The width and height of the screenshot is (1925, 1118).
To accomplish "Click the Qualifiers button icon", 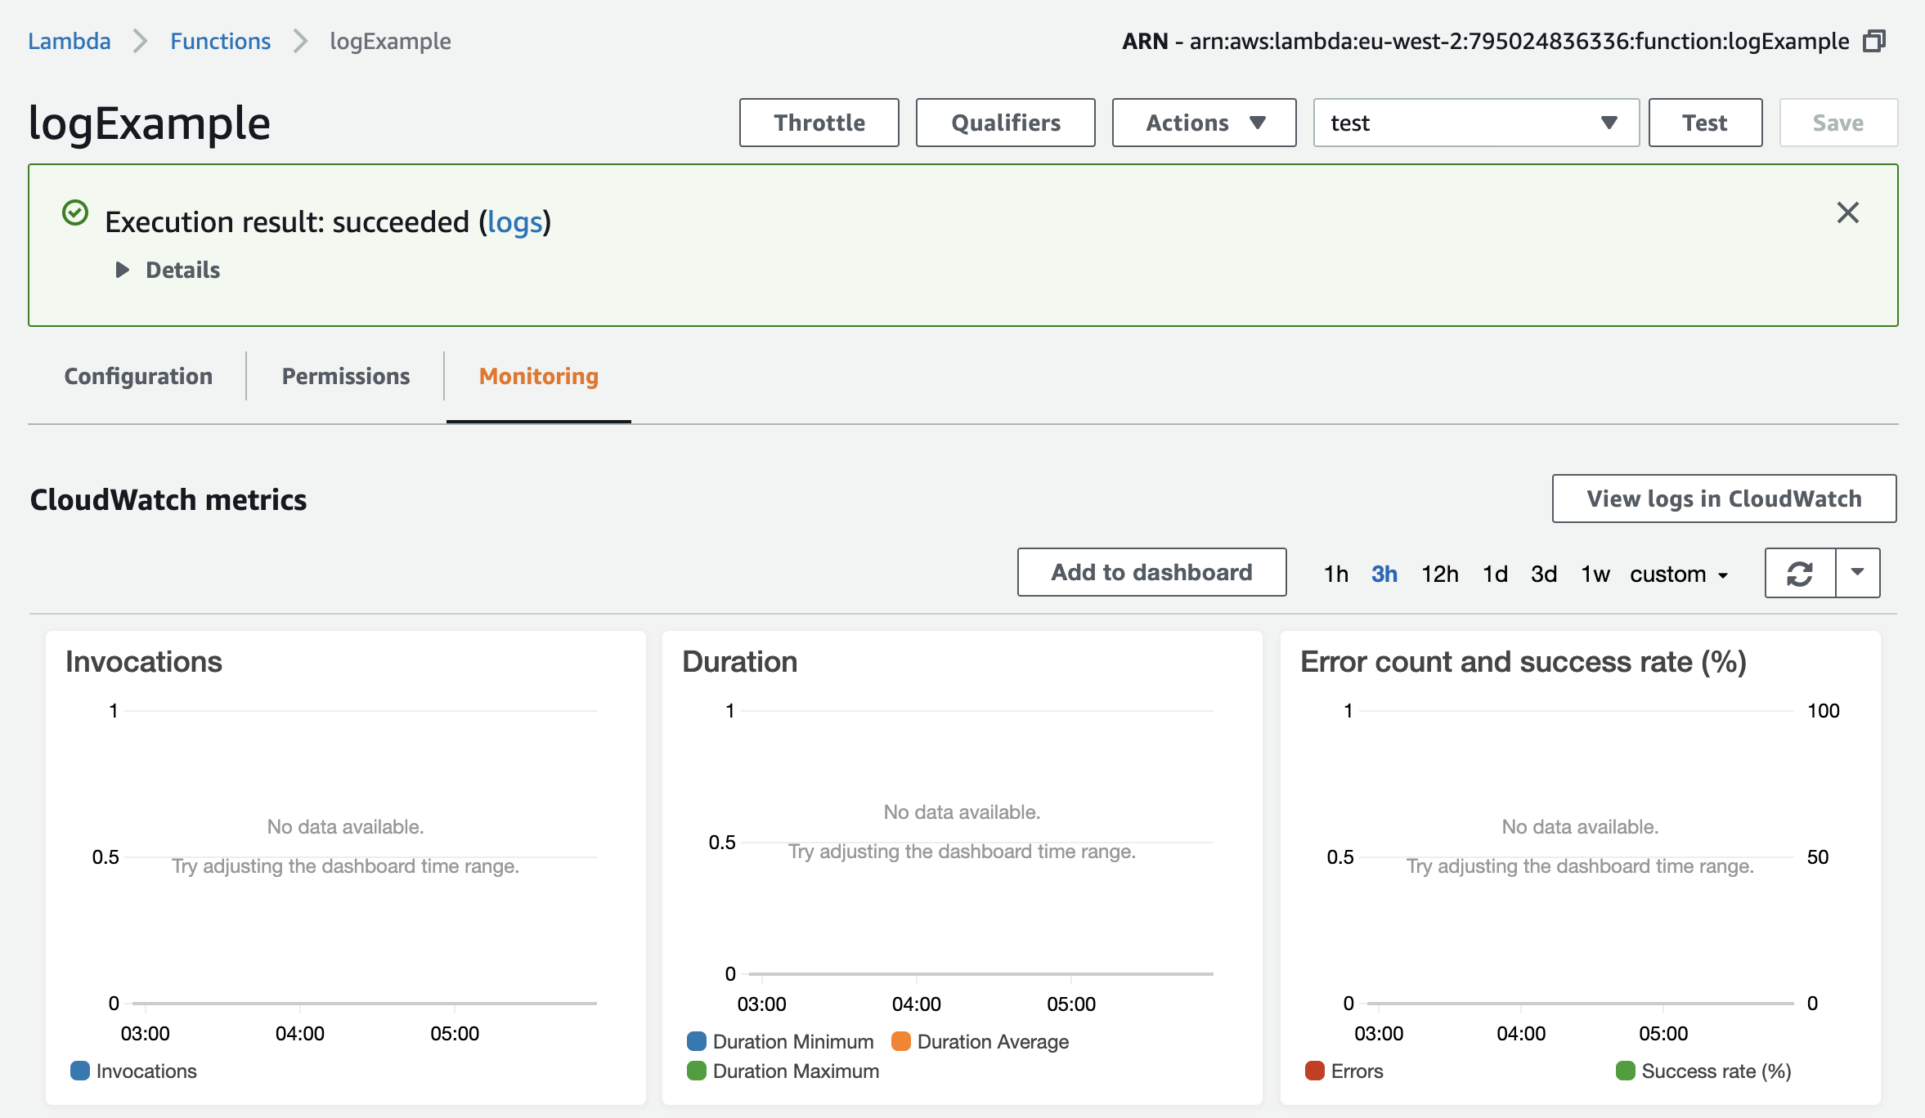I will [x=1005, y=121].
